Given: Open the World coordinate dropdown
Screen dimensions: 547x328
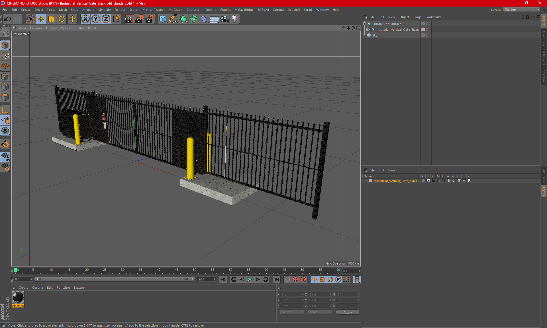Looking at the screenshot, I should tap(292, 312).
